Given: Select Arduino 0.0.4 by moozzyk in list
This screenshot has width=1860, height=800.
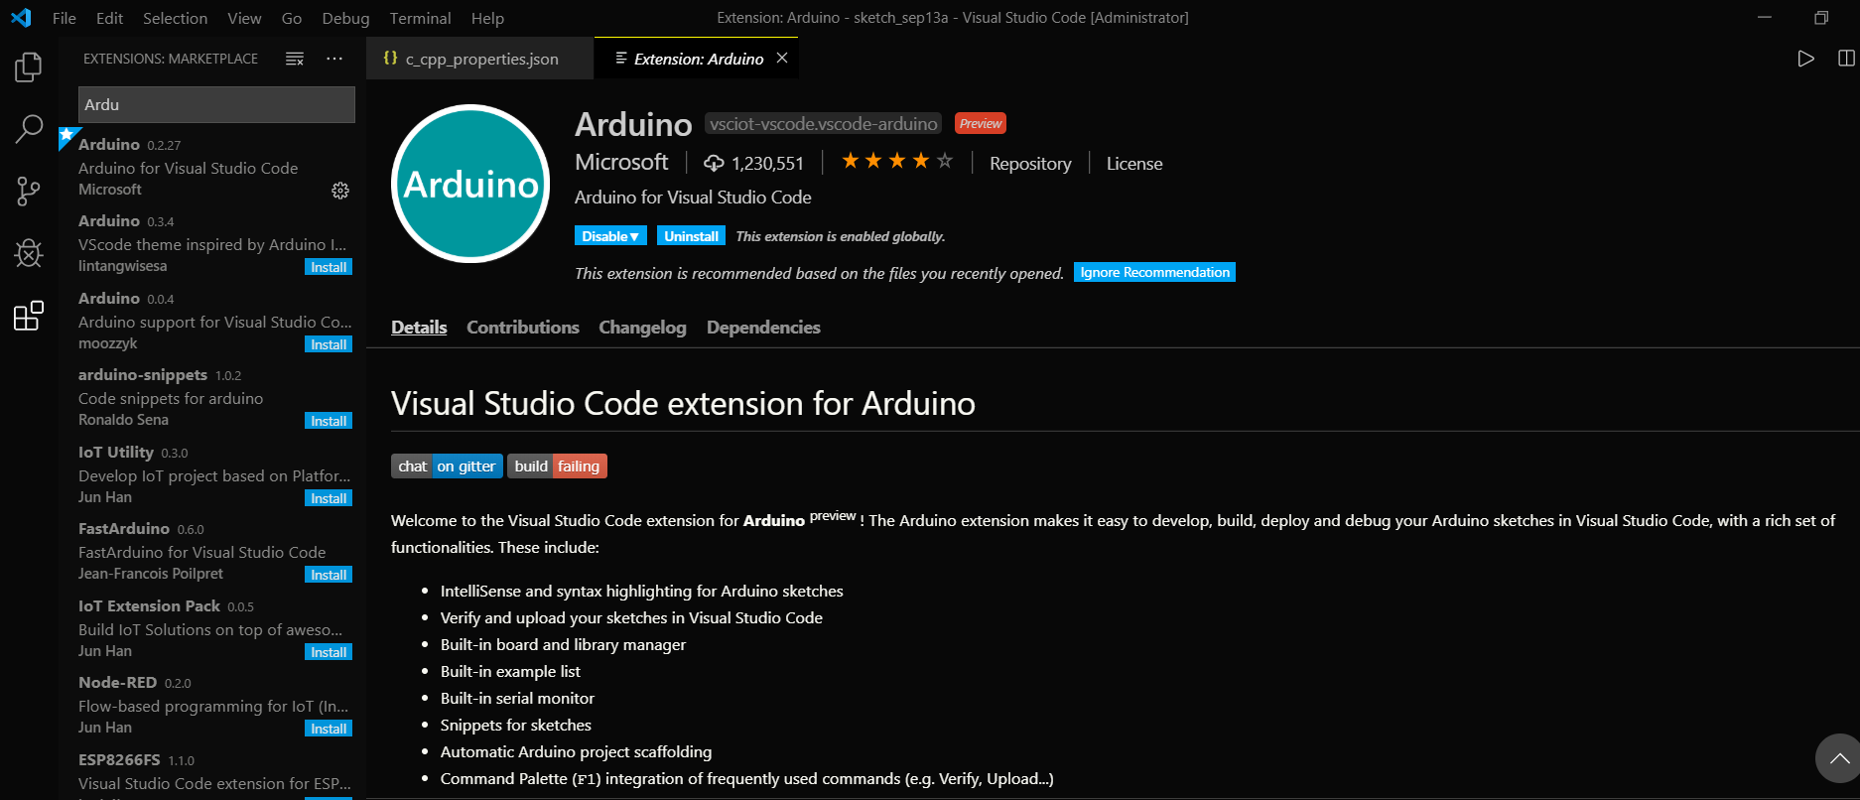Looking at the screenshot, I should (x=211, y=321).
